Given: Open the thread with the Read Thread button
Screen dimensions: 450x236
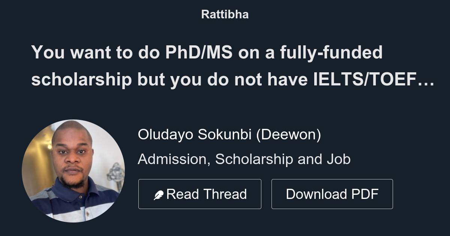Looking at the screenshot, I should [200, 194].
